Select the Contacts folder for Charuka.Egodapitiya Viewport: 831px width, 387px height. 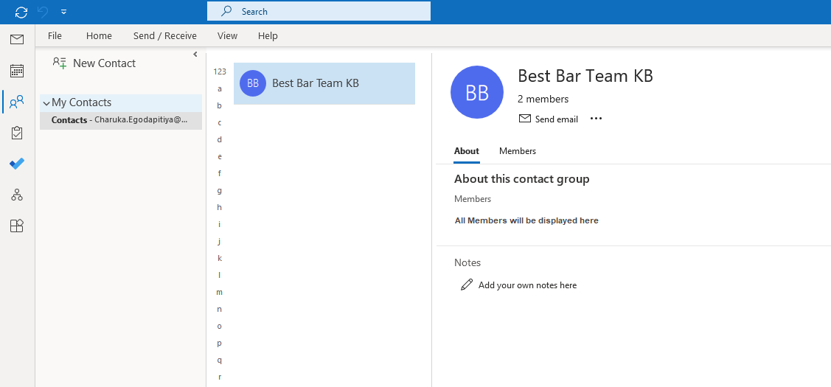(x=121, y=120)
